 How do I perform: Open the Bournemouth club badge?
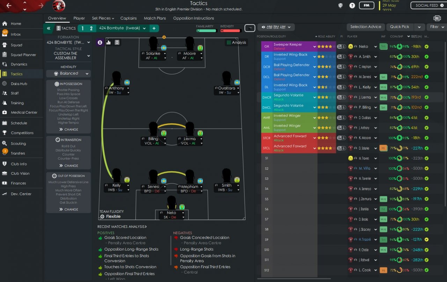58,6
